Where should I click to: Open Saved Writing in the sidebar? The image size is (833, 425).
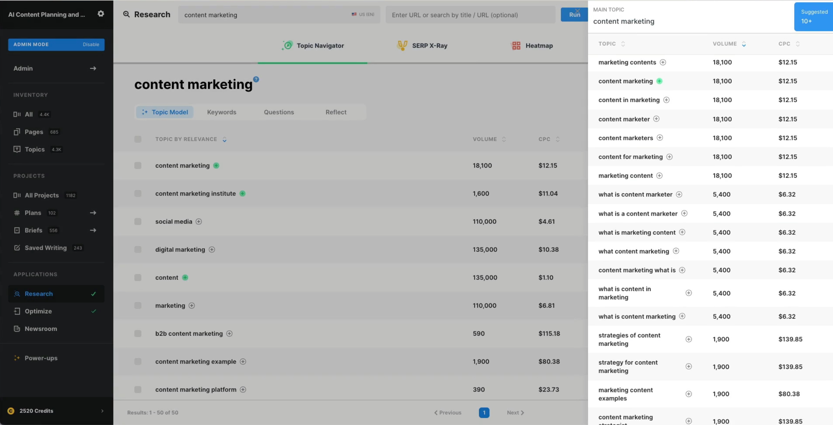[x=46, y=248]
